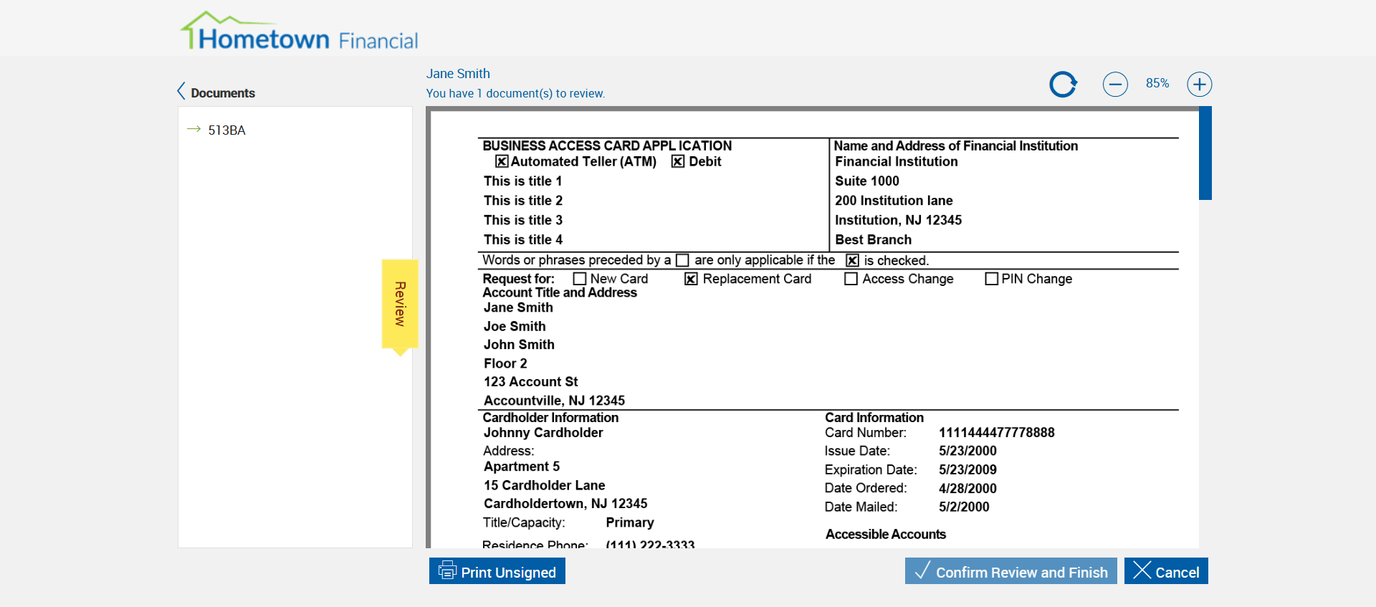Click the Print Unsigned button
This screenshot has width=1376, height=607.
pyautogui.click(x=497, y=571)
